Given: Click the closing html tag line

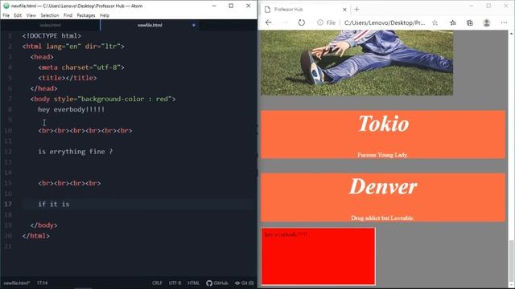Looking at the screenshot, I should point(36,235).
